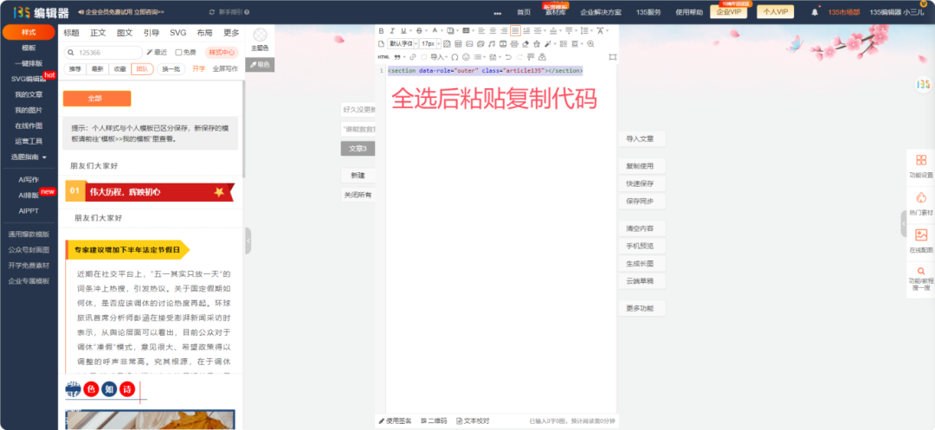Toggle fullscreen editing icon
This screenshot has height=430, width=935.
pos(612,56)
